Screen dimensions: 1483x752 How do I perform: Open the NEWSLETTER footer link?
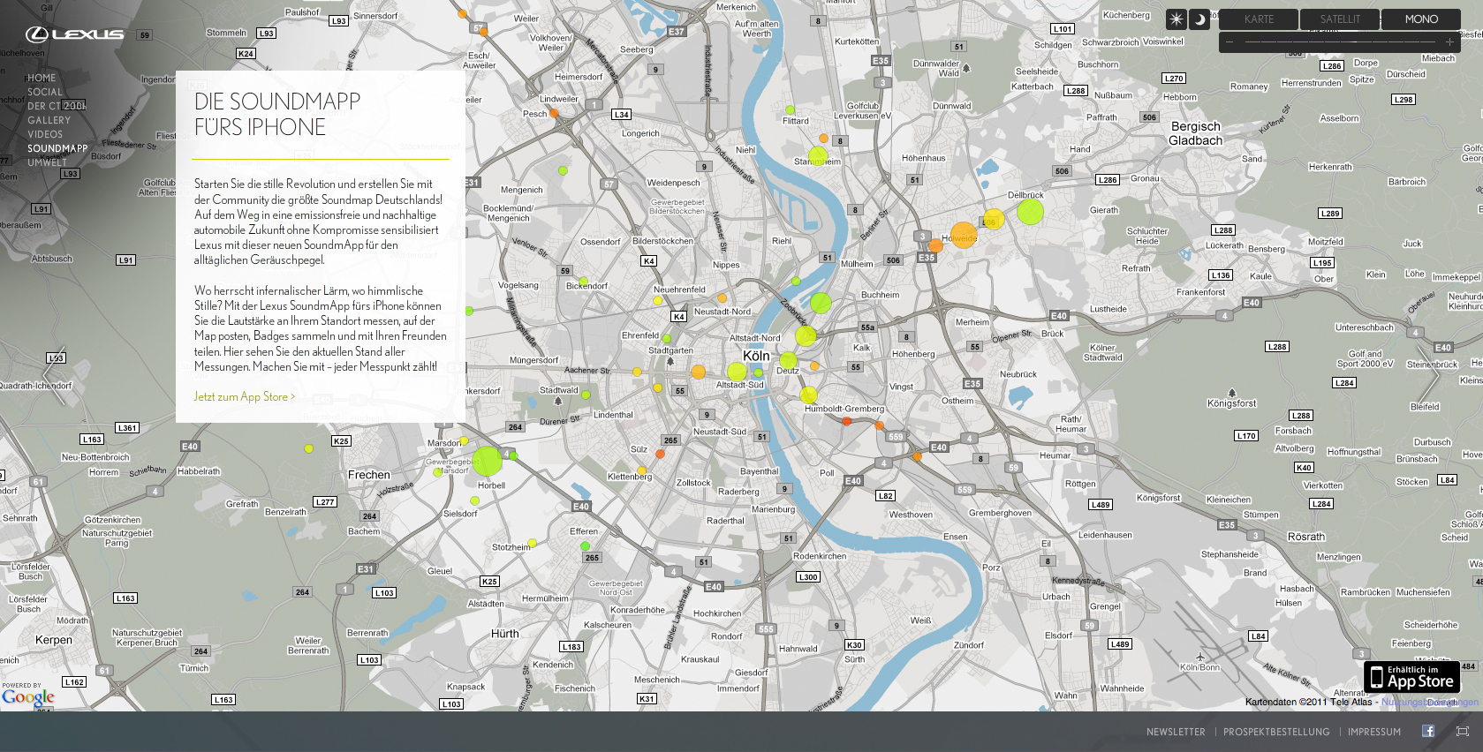coord(1176,732)
